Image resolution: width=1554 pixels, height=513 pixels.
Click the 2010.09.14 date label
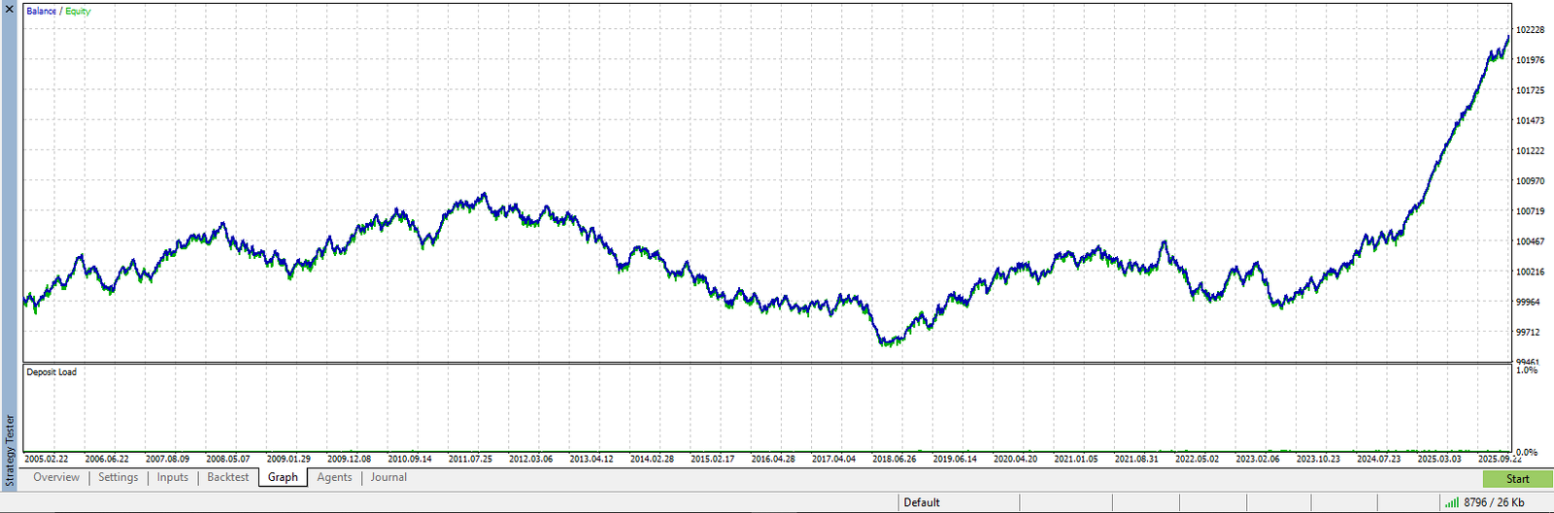[410, 460]
